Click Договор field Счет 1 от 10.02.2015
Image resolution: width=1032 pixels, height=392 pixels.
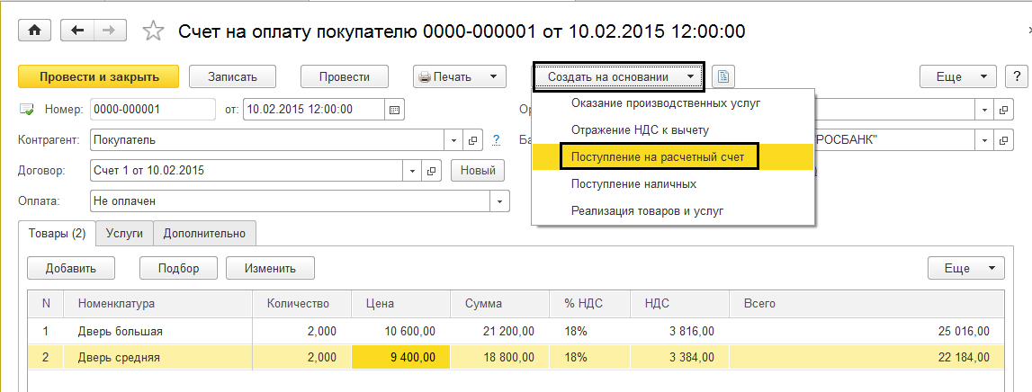[247, 170]
